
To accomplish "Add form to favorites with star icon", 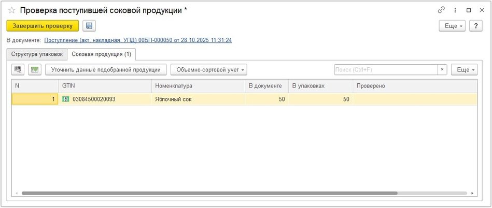I will click(11, 10).
